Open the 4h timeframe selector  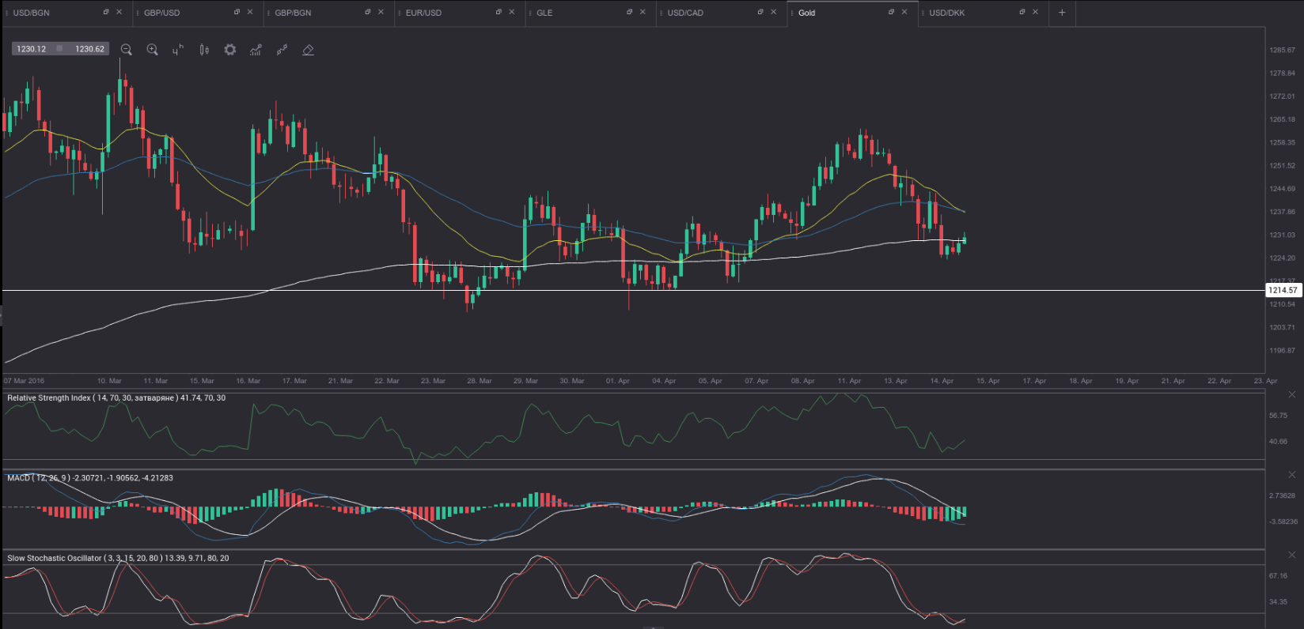coord(177,50)
